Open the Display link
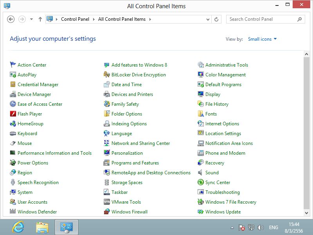This screenshot has width=313, height=235. [213, 94]
